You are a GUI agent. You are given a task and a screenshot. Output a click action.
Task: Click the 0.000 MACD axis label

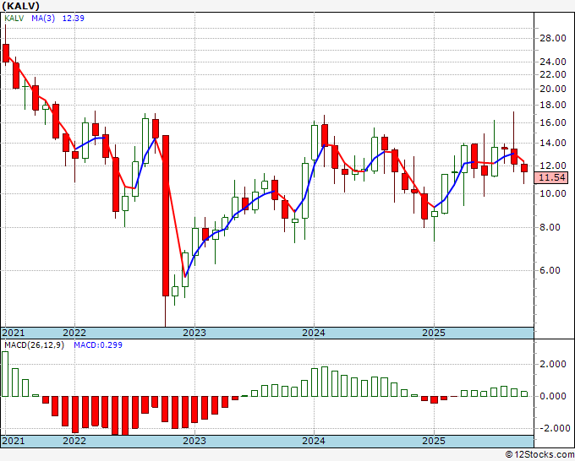click(x=553, y=396)
